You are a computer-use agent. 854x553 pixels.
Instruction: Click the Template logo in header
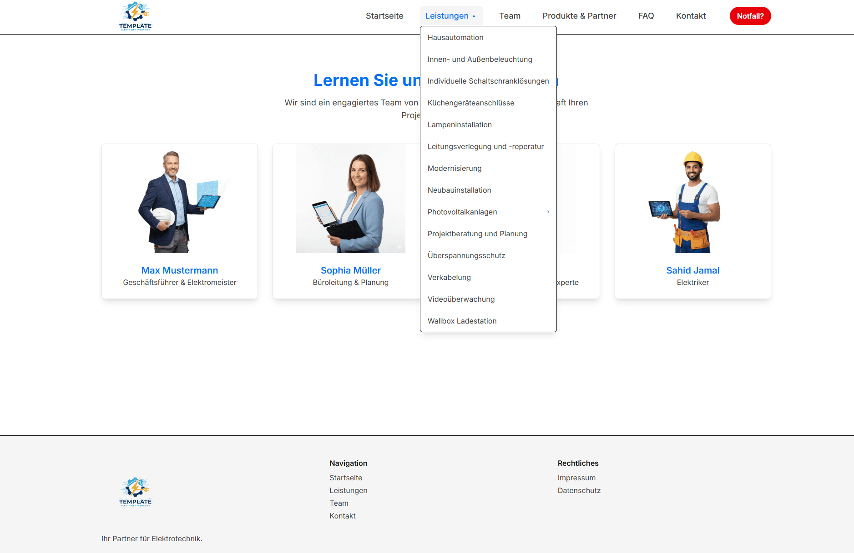[135, 16]
